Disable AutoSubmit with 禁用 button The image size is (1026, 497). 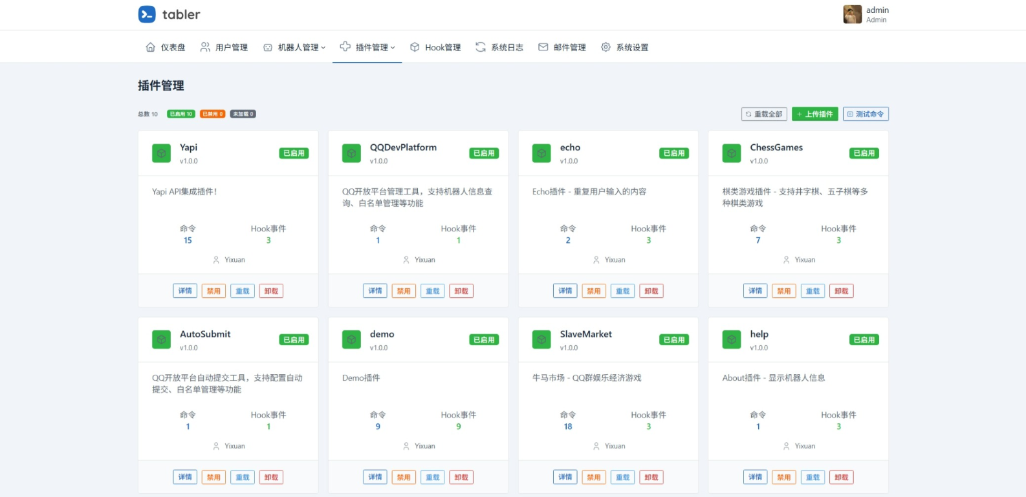(213, 477)
